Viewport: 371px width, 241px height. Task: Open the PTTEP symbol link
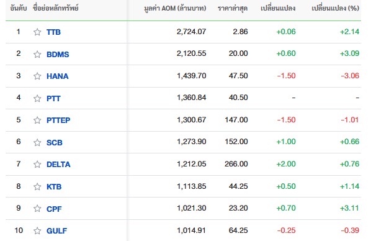click(58, 120)
